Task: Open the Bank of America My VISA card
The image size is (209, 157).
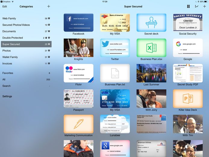Action: pyautogui.click(x=115, y=23)
